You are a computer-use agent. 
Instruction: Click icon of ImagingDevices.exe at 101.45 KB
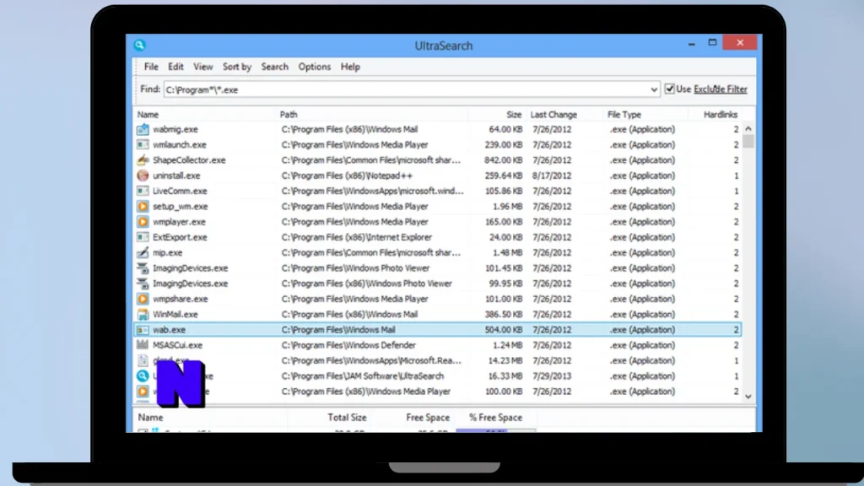143,268
